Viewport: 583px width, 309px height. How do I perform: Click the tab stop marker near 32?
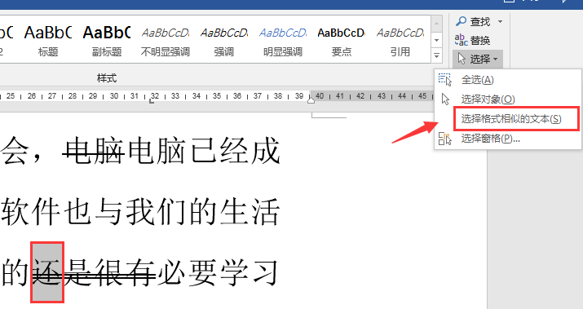[152, 100]
